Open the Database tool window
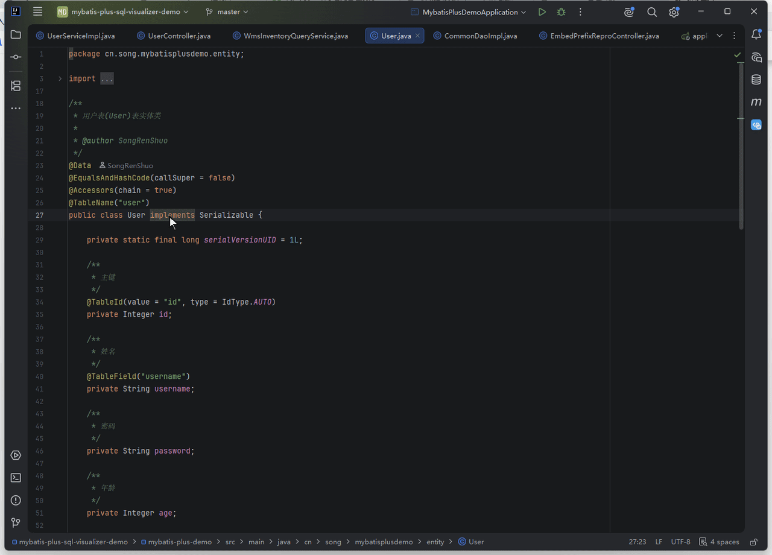The height and width of the screenshot is (555, 772). [x=756, y=80]
